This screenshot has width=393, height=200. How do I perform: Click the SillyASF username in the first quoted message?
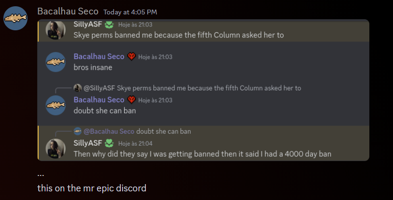pos(88,25)
